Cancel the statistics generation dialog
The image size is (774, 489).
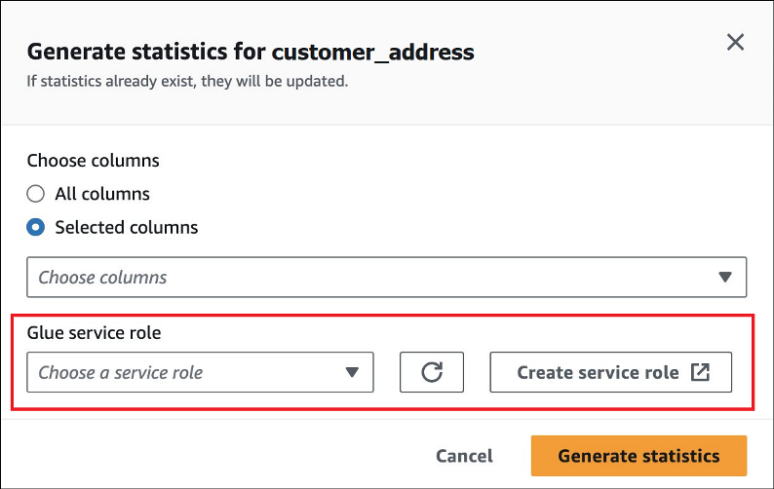464,456
